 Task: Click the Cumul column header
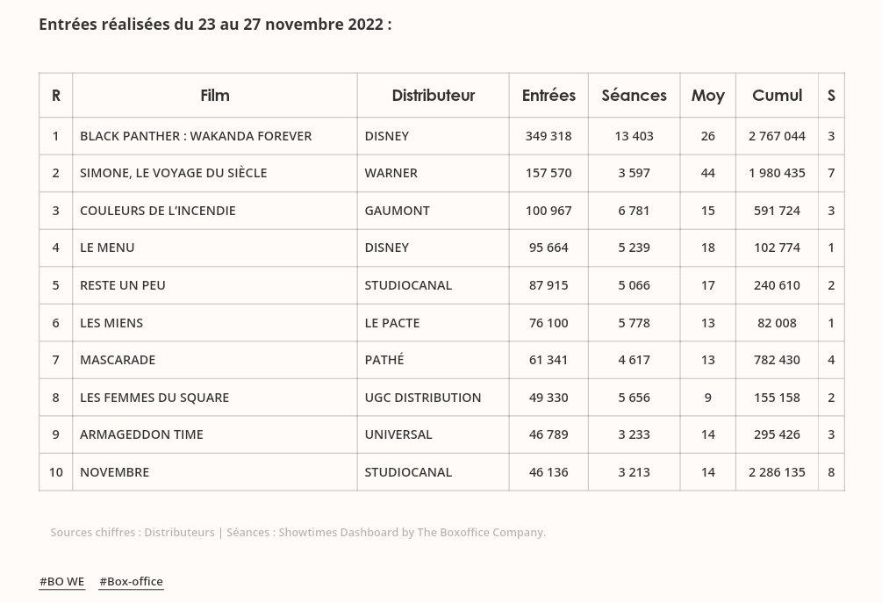[x=777, y=95]
